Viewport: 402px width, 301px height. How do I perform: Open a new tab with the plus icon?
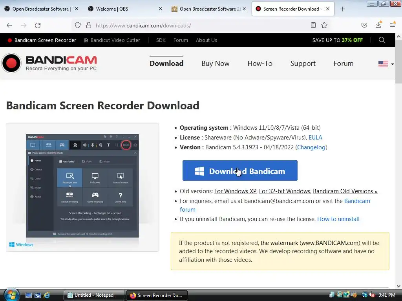342,9
